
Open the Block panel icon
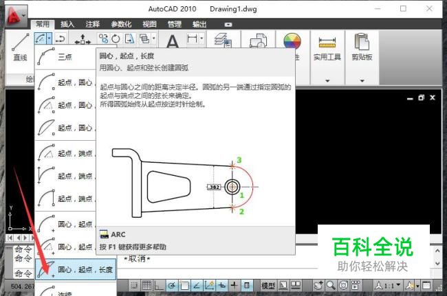[258, 41]
